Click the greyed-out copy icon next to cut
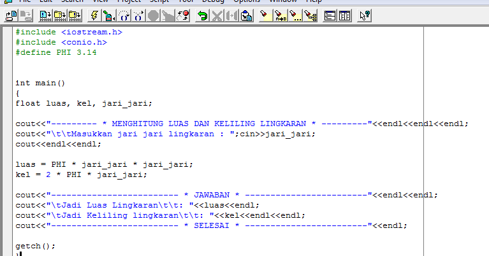The width and height of the screenshot is (489, 256). [231, 15]
